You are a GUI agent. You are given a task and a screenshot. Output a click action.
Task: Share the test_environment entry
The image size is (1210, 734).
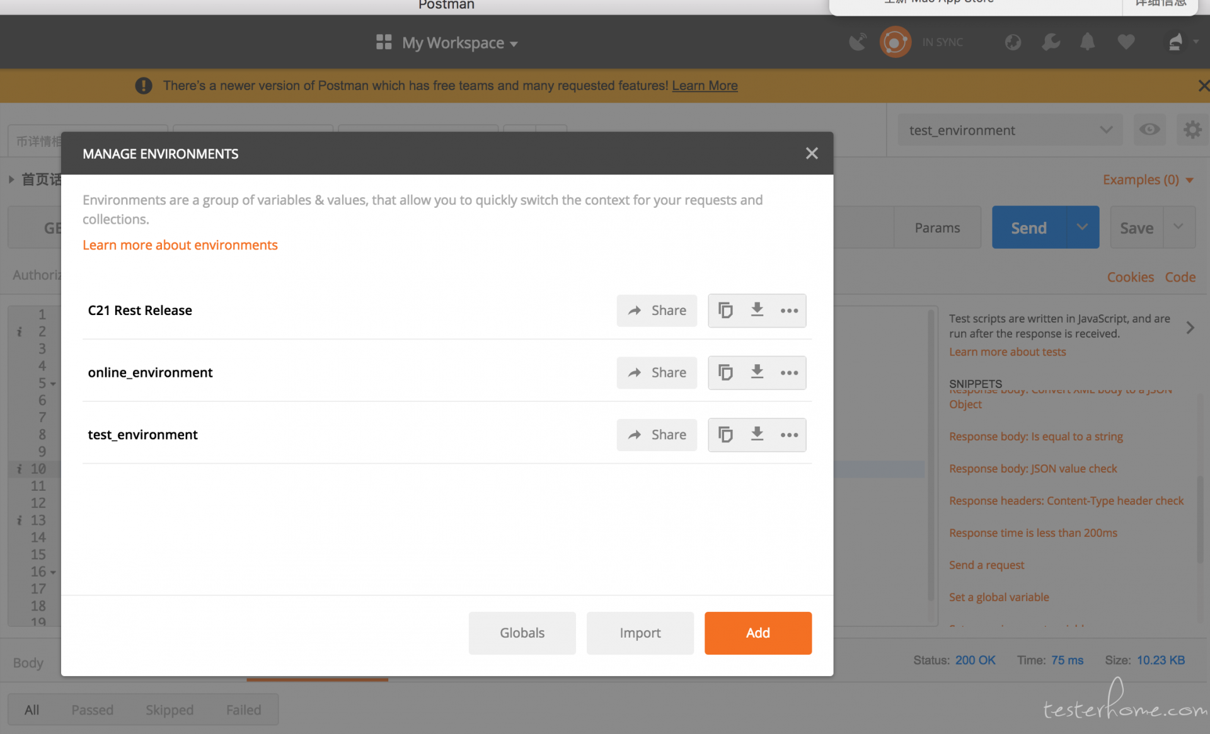point(657,435)
